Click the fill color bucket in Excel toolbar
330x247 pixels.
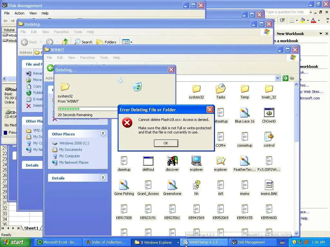[303, 20]
